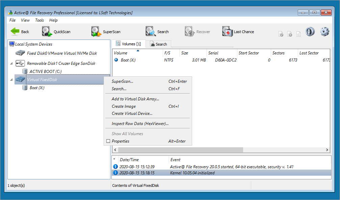Click the application icon in title bar
This screenshot has width=340, height=200.
pos(10,12)
